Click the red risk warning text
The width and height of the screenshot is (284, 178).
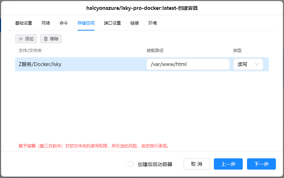(x=94, y=146)
